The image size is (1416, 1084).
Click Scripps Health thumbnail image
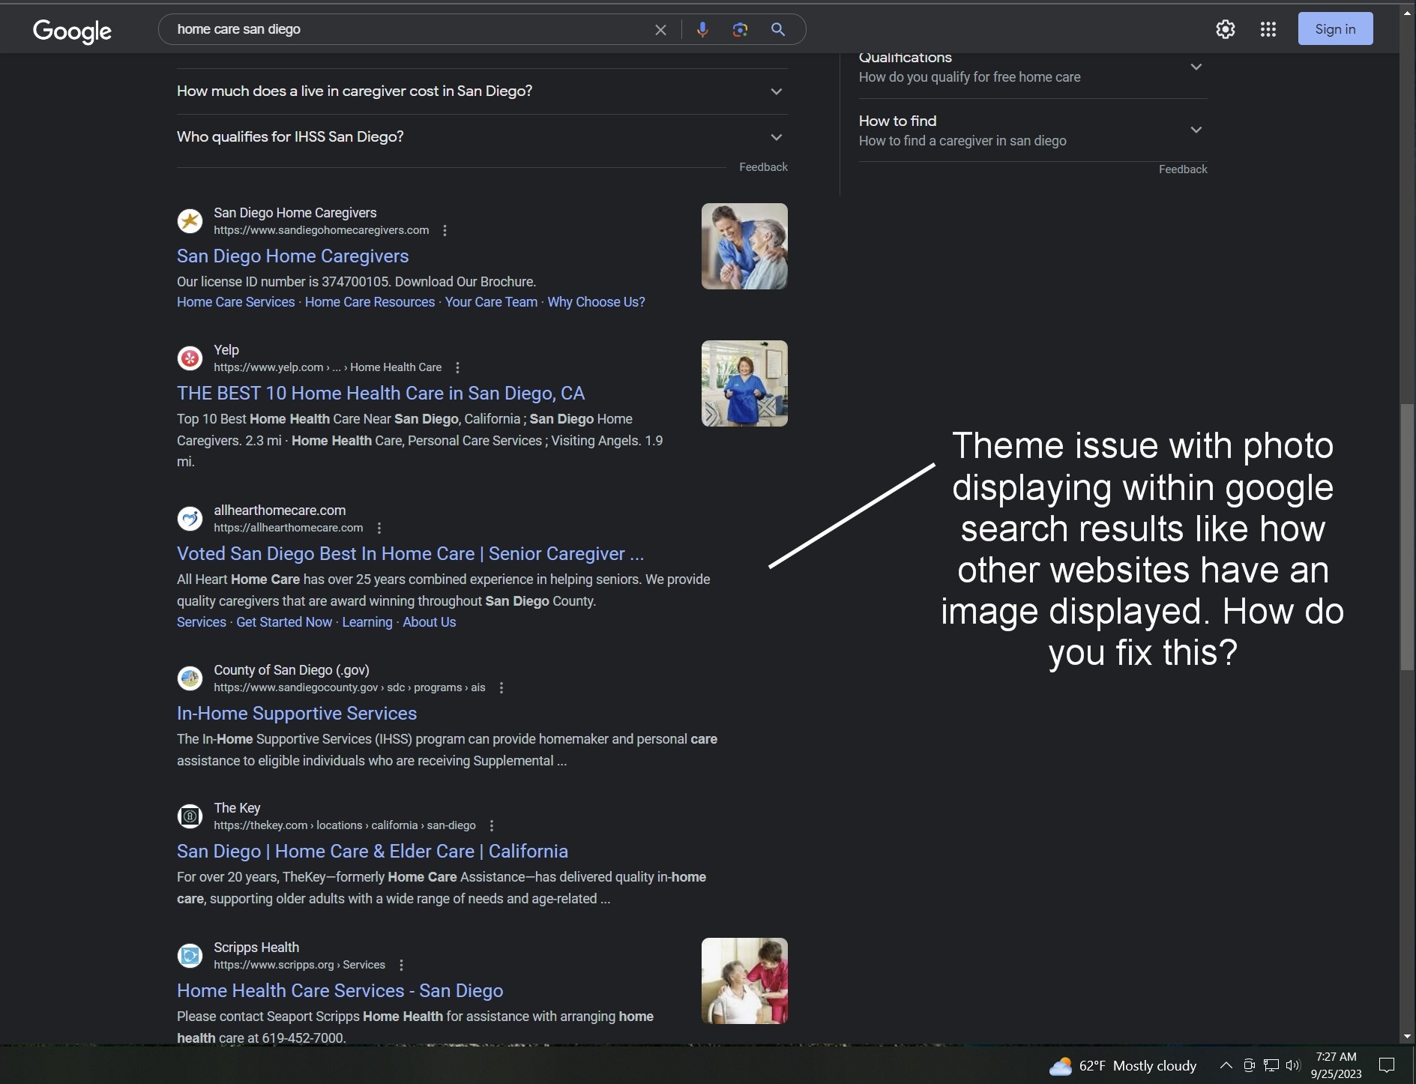point(744,981)
